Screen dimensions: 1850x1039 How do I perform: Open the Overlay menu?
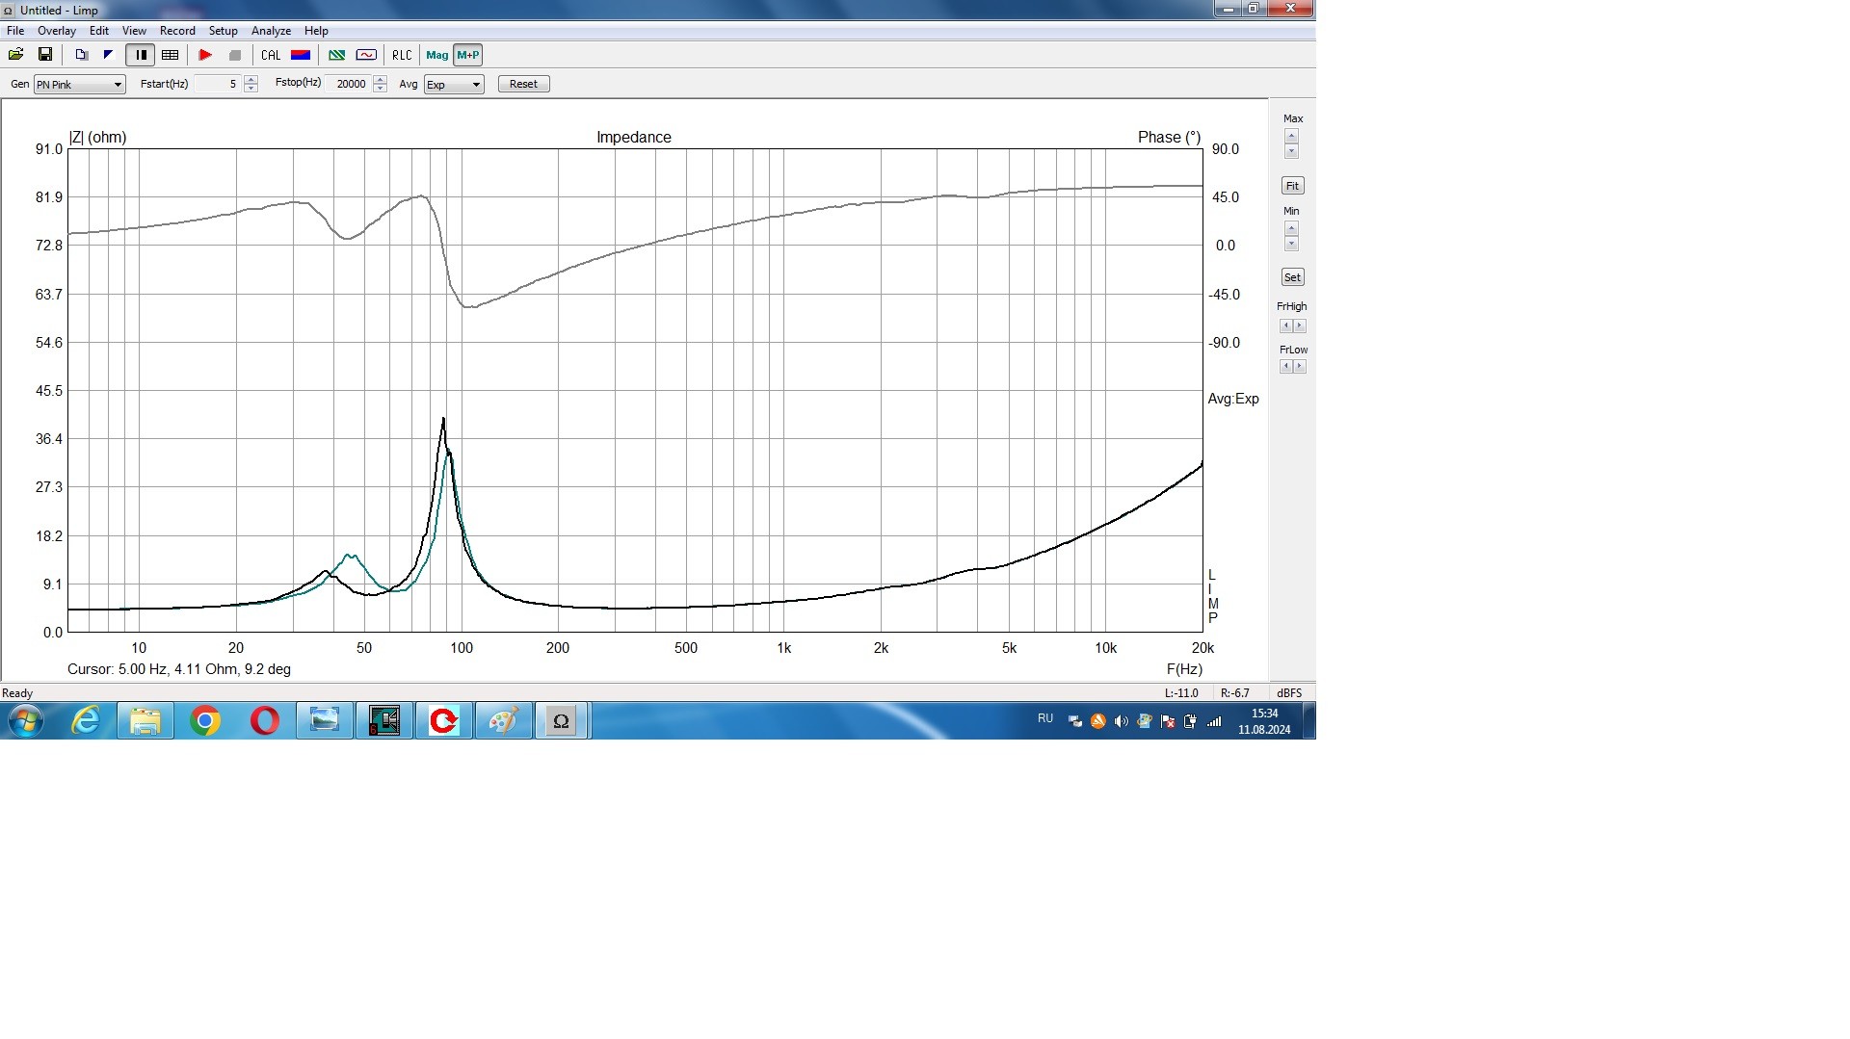coord(56,31)
